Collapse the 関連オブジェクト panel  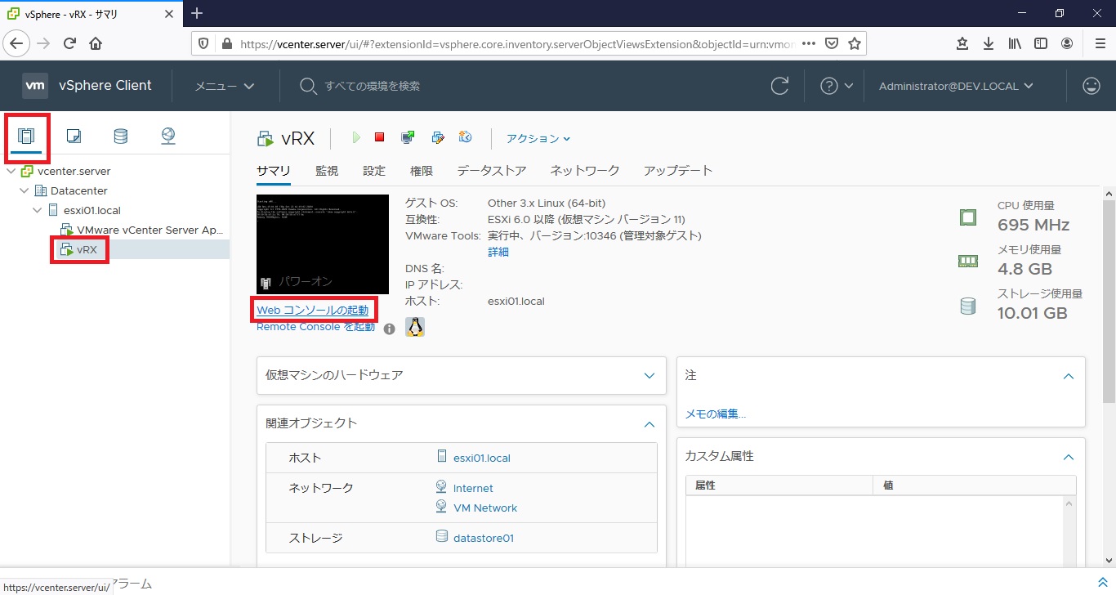click(650, 424)
